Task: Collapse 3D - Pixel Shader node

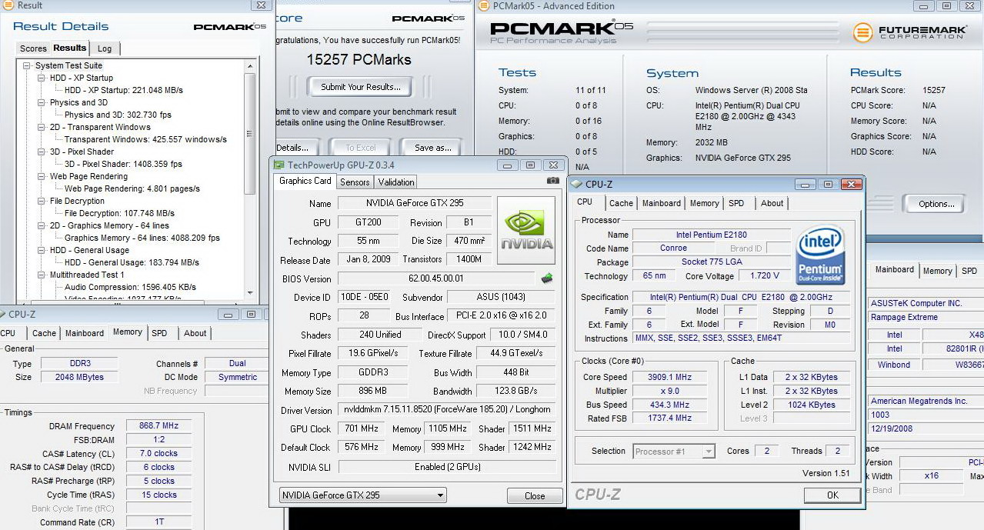Action: click(40, 152)
